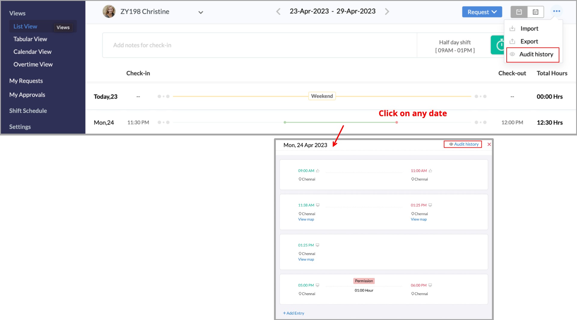Click the thumbs-up icon next to 11:00 AM
The height and width of the screenshot is (320, 577).
(430, 171)
